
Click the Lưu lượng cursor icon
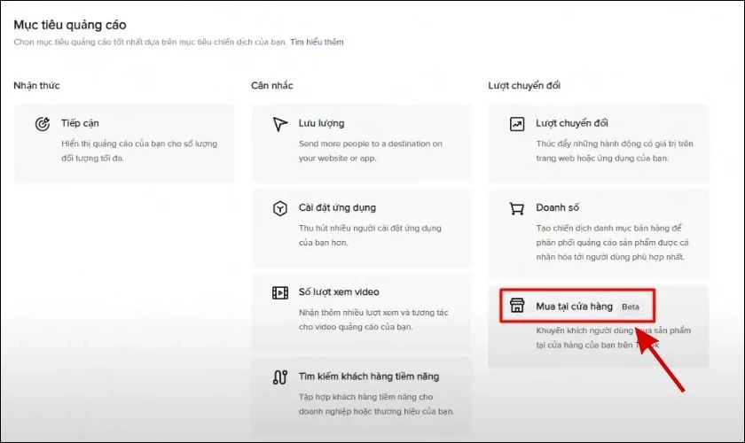(280, 124)
